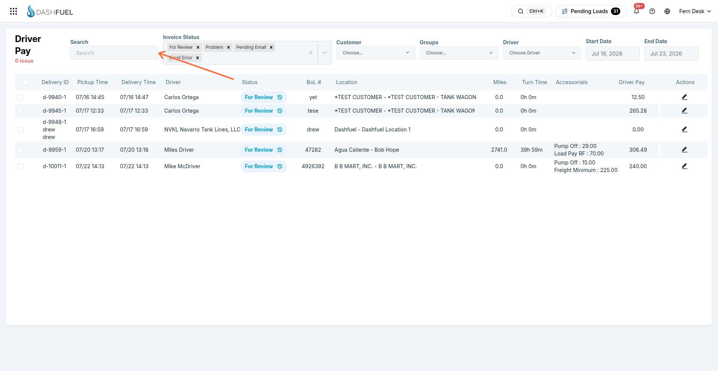This screenshot has width=718, height=371.
Task: Click the Delivery Time column header
Action: (138, 82)
